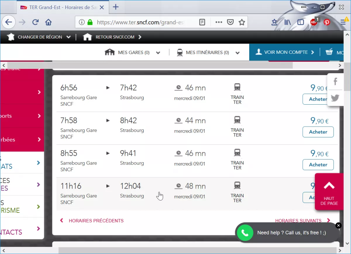351x254 pixels.
Task: Share on Twitter icon
Action: pyautogui.click(x=335, y=98)
